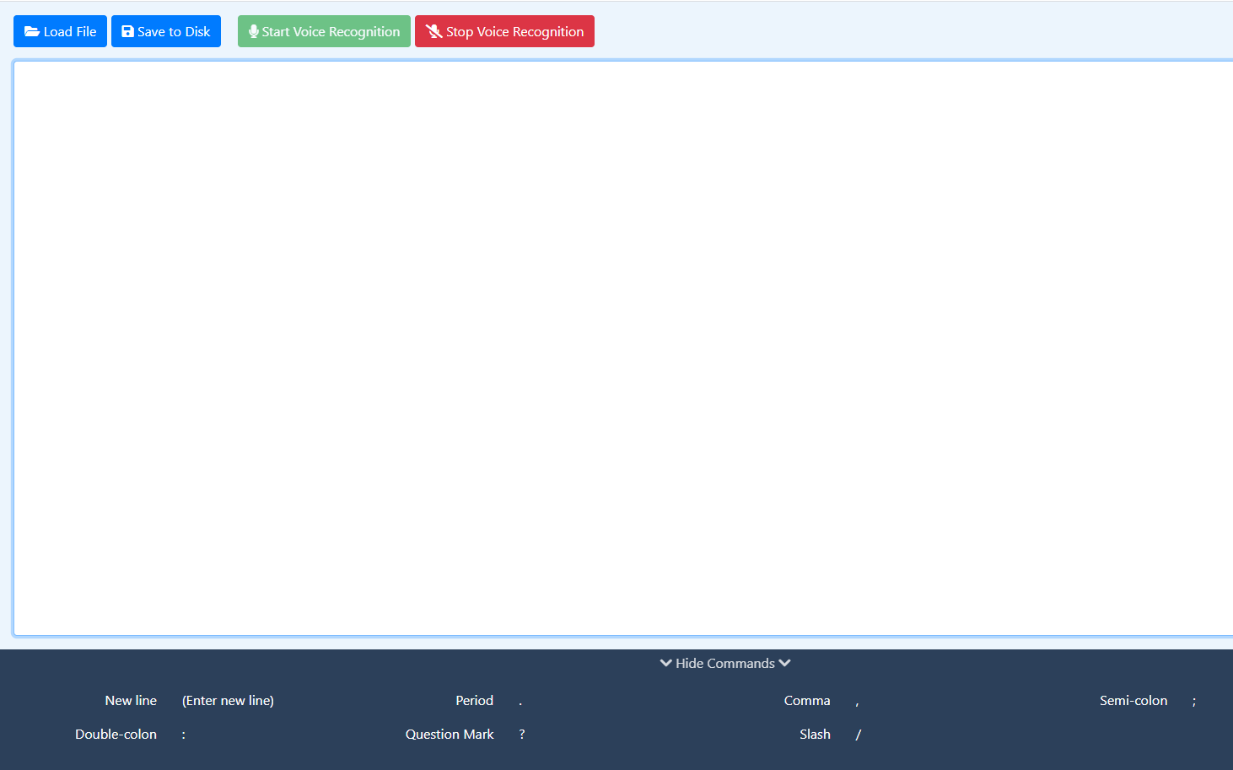Image resolution: width=1233 pixels, height=770 pixels.
Task: Click the Double-colon command label
Action: click(x=116, y=734)
